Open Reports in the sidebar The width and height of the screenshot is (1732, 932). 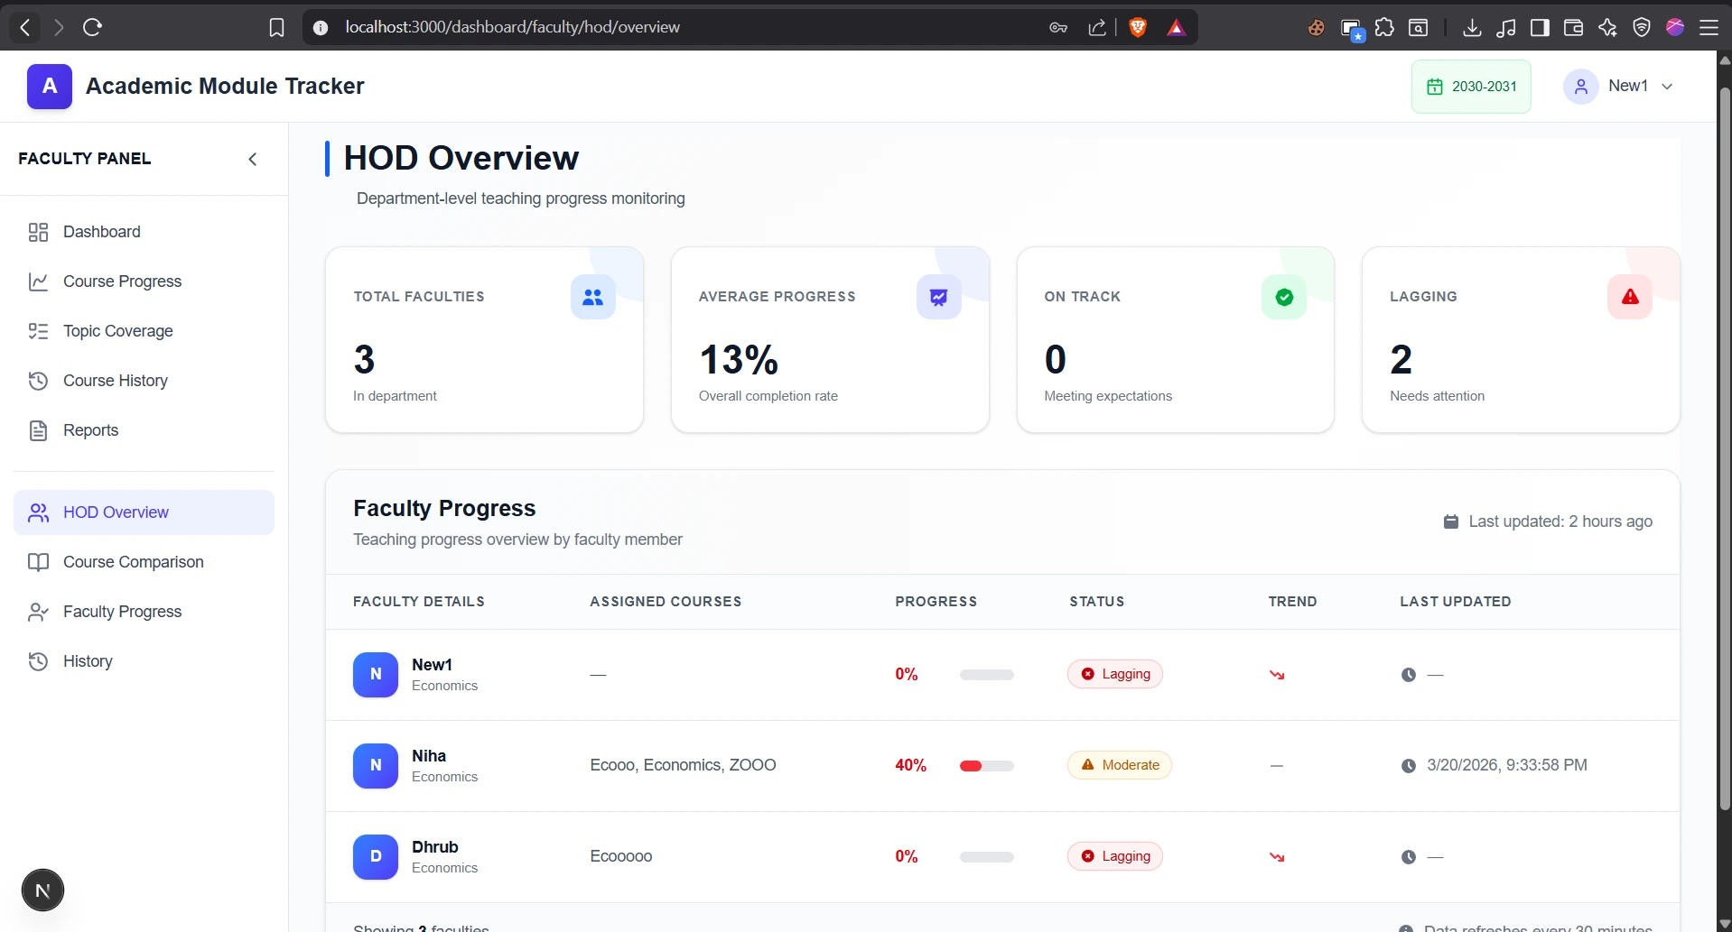point(144,430)
